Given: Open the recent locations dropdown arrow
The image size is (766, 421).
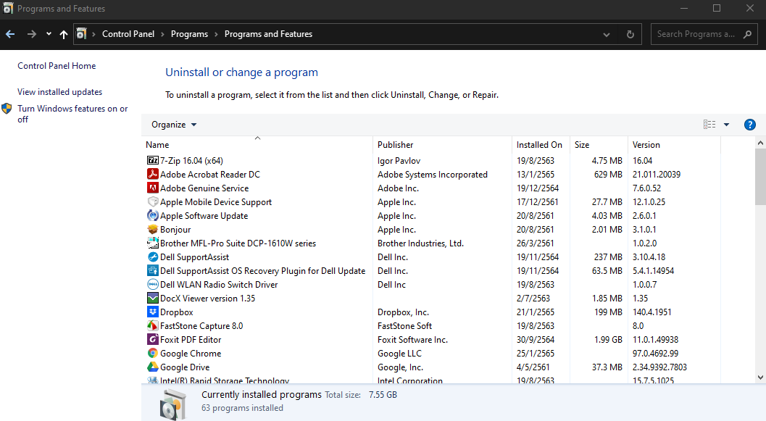Looking at the screenshot, I should [49, 34].
